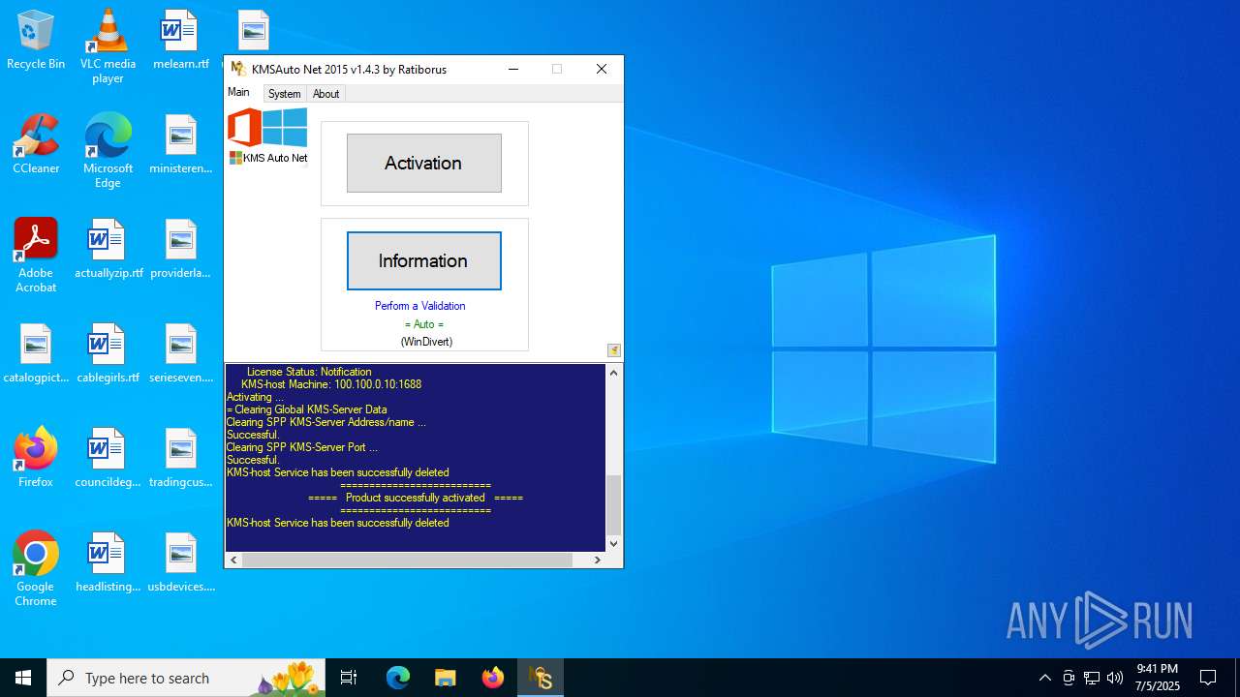Close the KMSAuto Net window

click(602, 69)
